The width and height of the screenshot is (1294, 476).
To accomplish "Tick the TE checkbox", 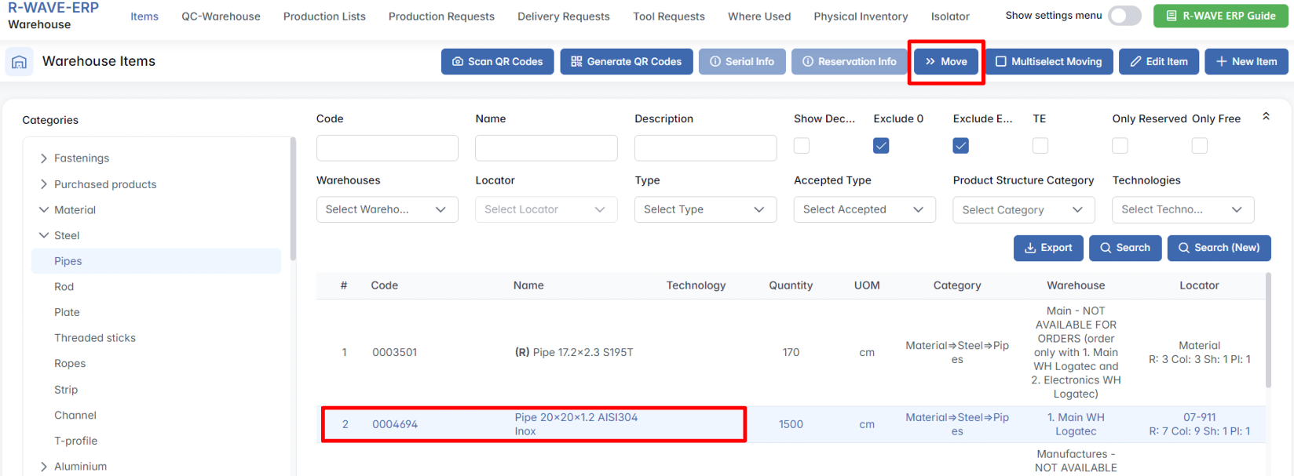I will [1040, 146].
